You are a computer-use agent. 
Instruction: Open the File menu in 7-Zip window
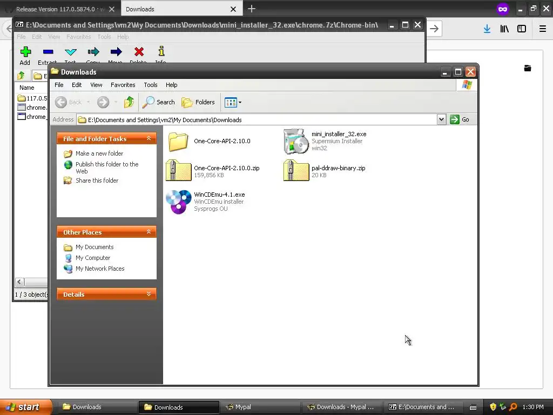pyautogui.click(x=21, y=37)
